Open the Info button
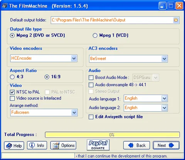Viewport: 185px width, 160px height. tap(37, 145)
